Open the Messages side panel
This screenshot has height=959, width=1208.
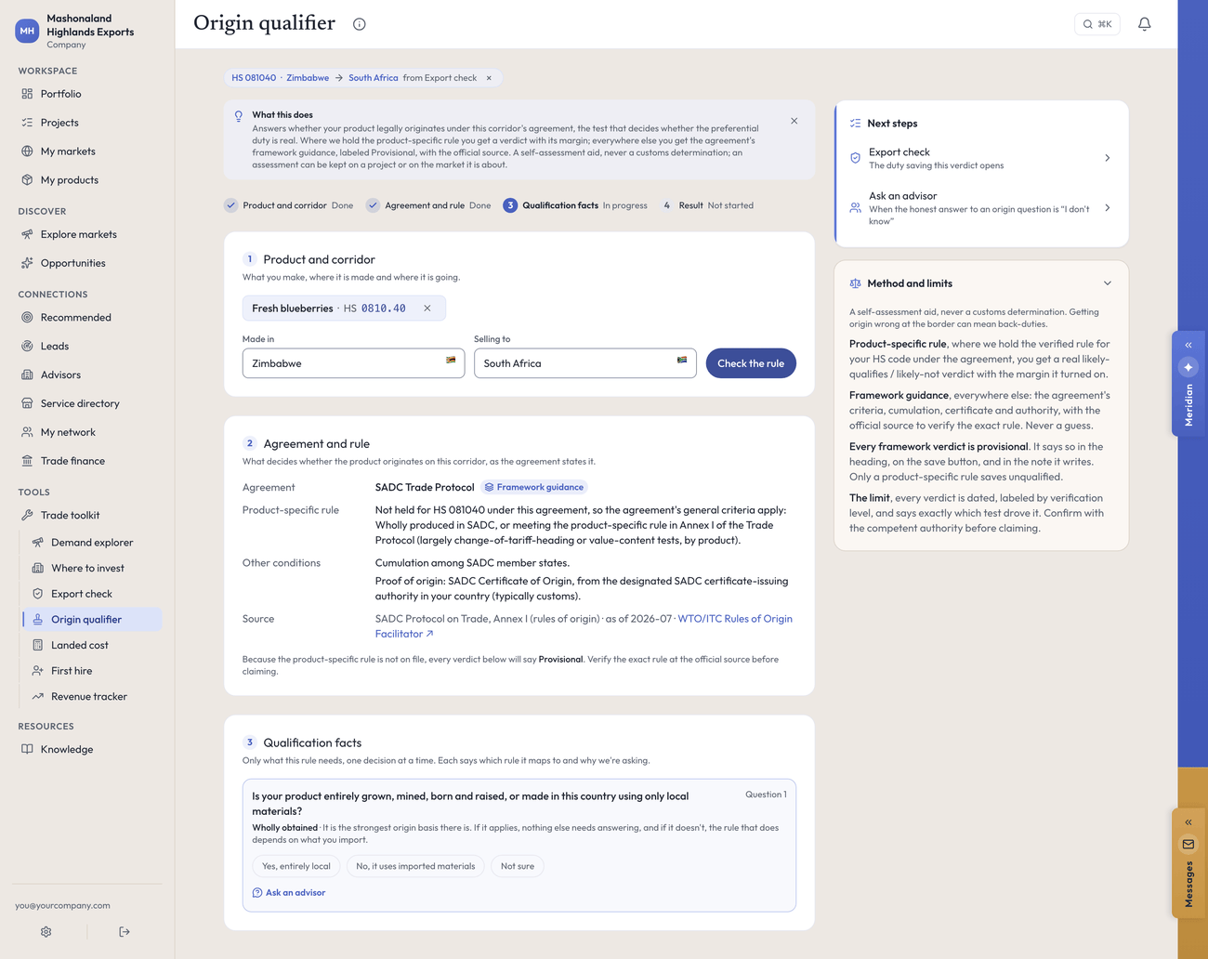(1188, 864)
